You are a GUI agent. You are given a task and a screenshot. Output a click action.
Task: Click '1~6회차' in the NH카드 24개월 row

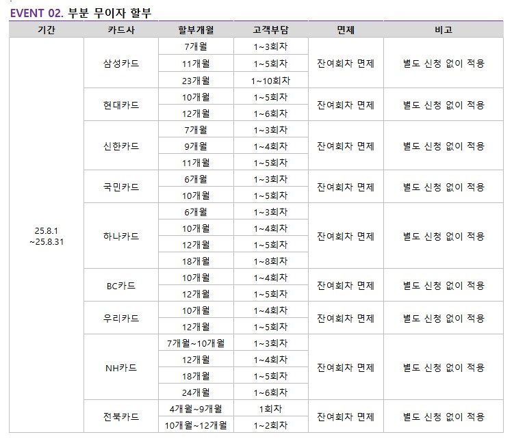(x=271, y=392)
